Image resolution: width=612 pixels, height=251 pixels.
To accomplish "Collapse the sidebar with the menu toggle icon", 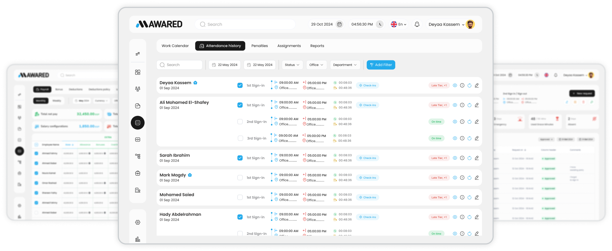I will coord(138,54).
